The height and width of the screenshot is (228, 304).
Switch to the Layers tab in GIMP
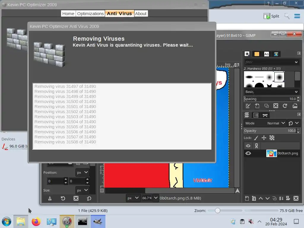[x=247, y=115]
